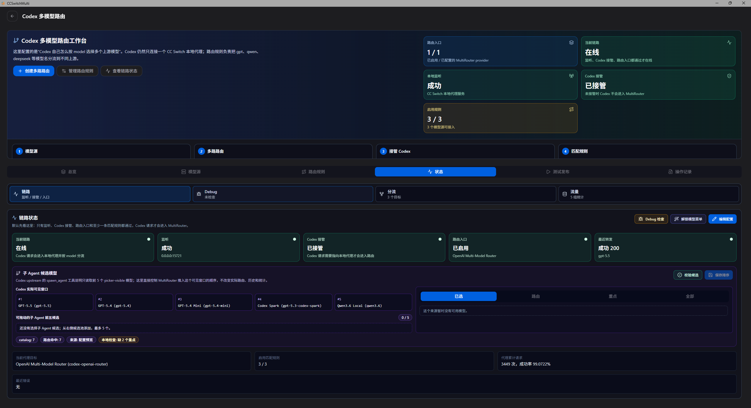Click the 最近错误 无 value

click(x=18, y=387)
